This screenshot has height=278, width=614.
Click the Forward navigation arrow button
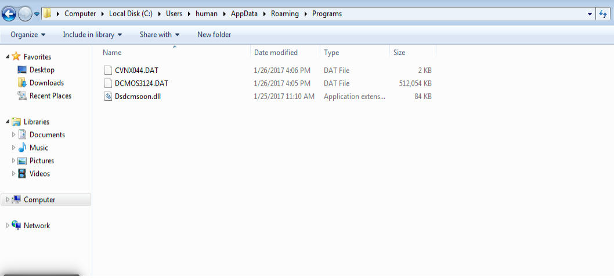pyautogui.click(x=24, y=13)
